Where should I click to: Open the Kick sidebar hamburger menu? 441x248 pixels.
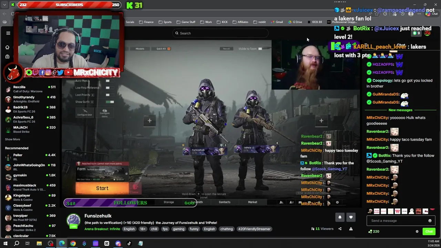tap(8, 33)
